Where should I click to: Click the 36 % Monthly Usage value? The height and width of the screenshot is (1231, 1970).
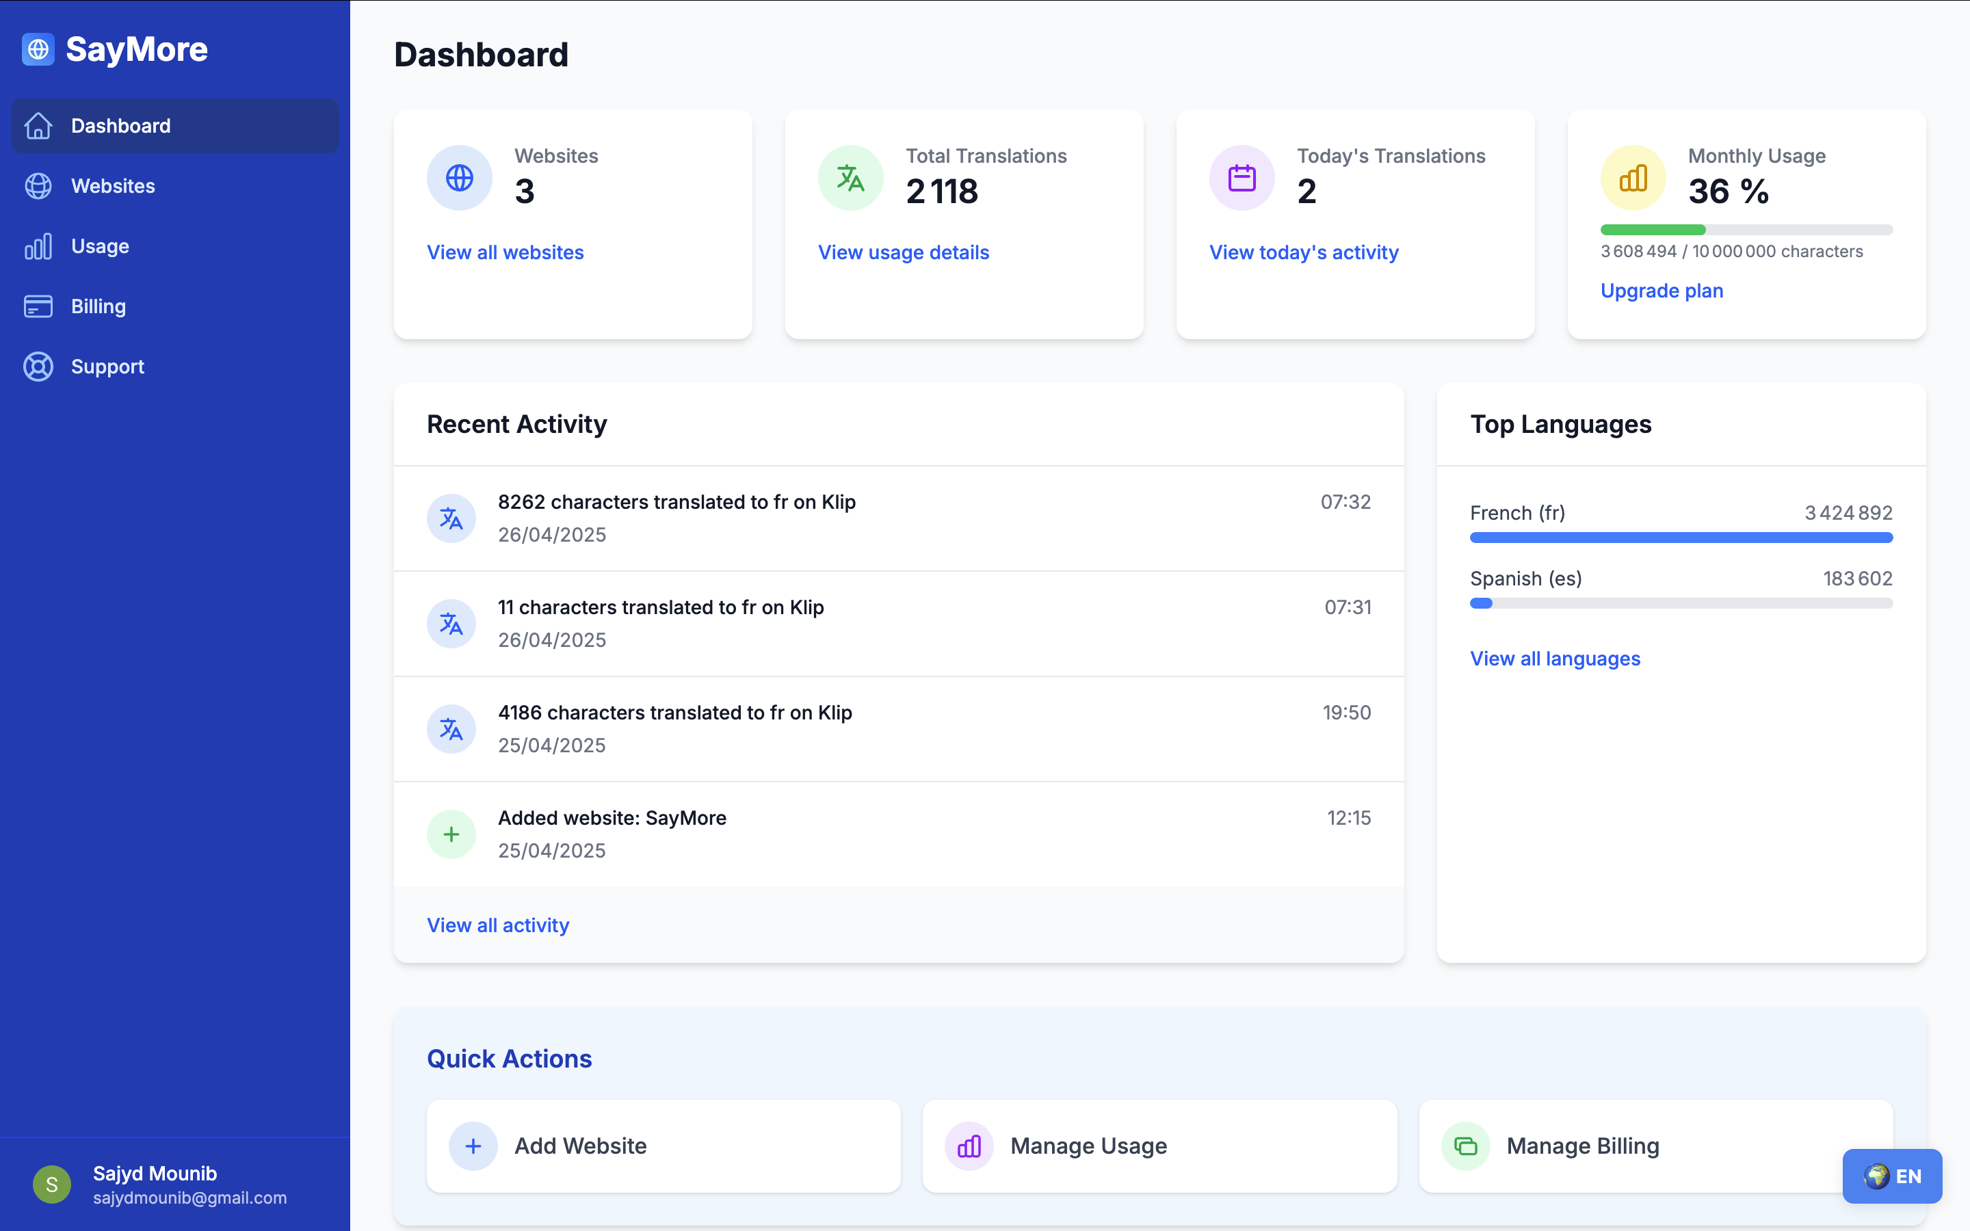pos(1729,191)
